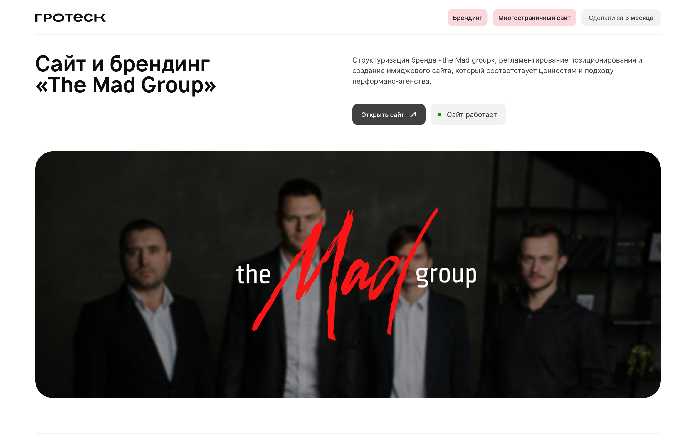Select the Брендинг tag
696x434 pixels.
[x=467, y=18]
